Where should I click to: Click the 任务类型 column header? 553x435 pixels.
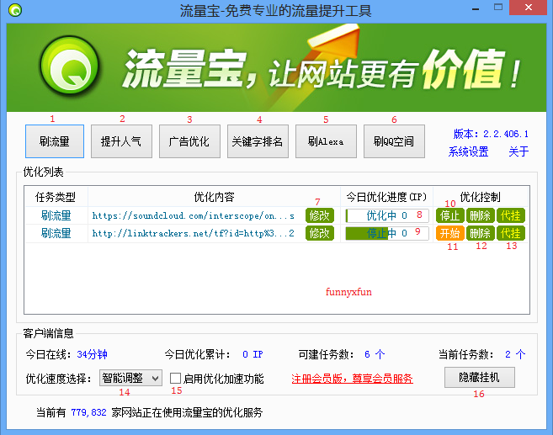point(56,197)
